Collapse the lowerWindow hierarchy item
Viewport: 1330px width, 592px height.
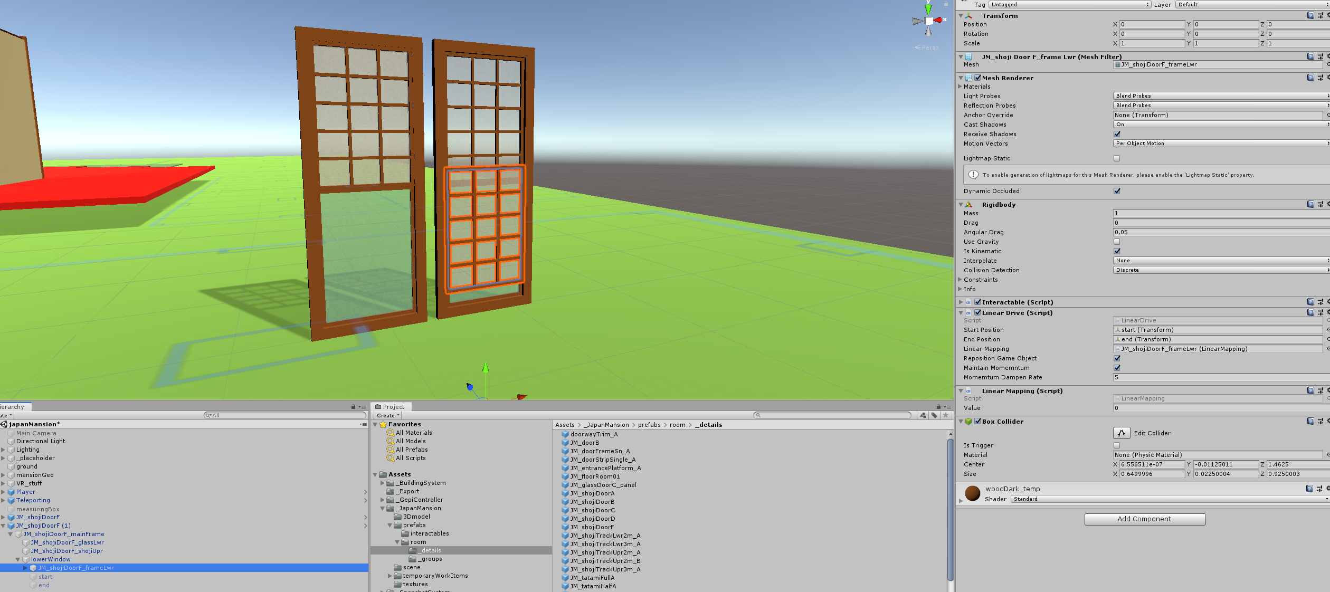point(17,559)
